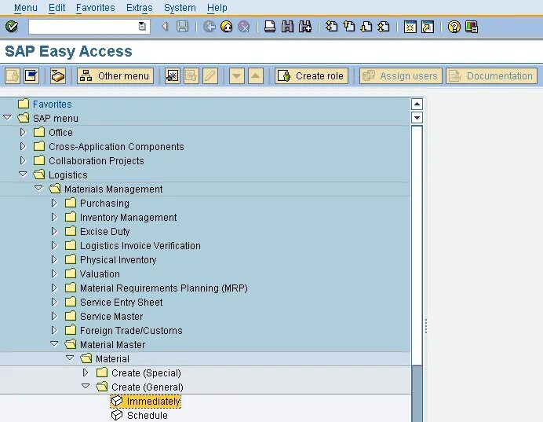Click the Next Page icon
The image size is (543, 422).
click(366, 27)
